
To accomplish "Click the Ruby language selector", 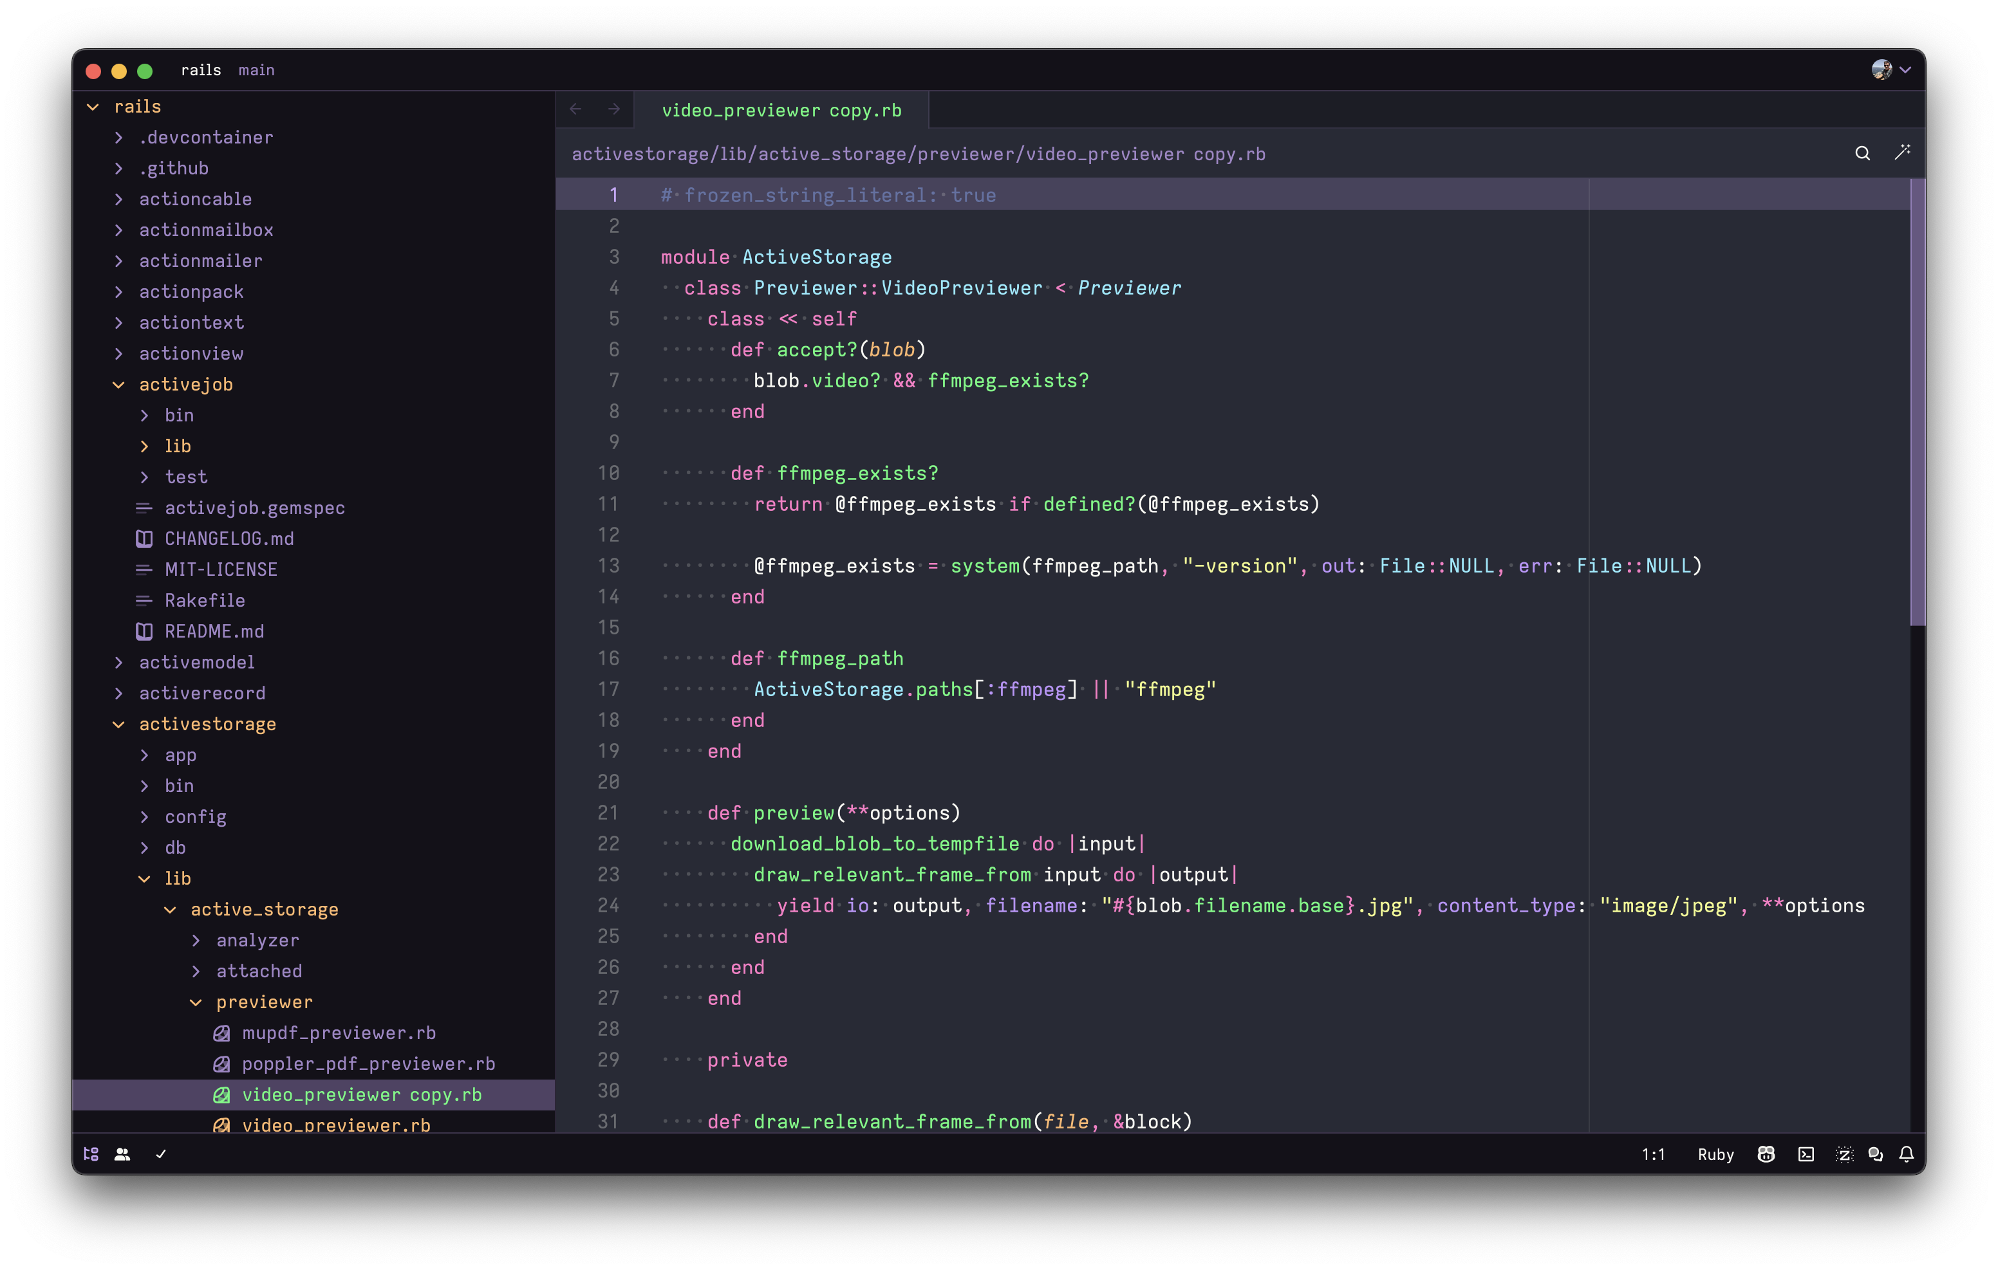I will point(1715,1154).
